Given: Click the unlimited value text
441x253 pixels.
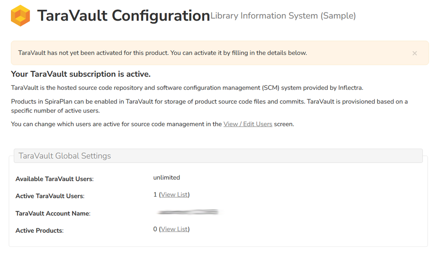Looking at the screenshot, I should (166, 178).
